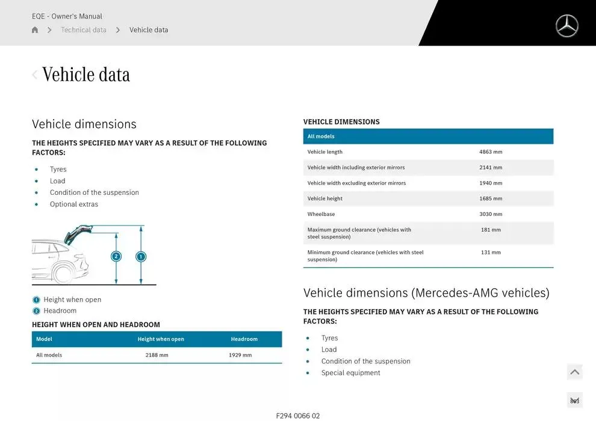Click legend icon 2 next to Headroom
The height and width of the screenshot is (421, 596).
point(36,311)
